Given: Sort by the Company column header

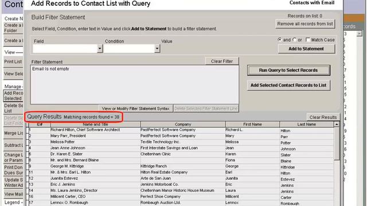Looking at the screenshot, I should pyautogui.click(x=183, y=124).
